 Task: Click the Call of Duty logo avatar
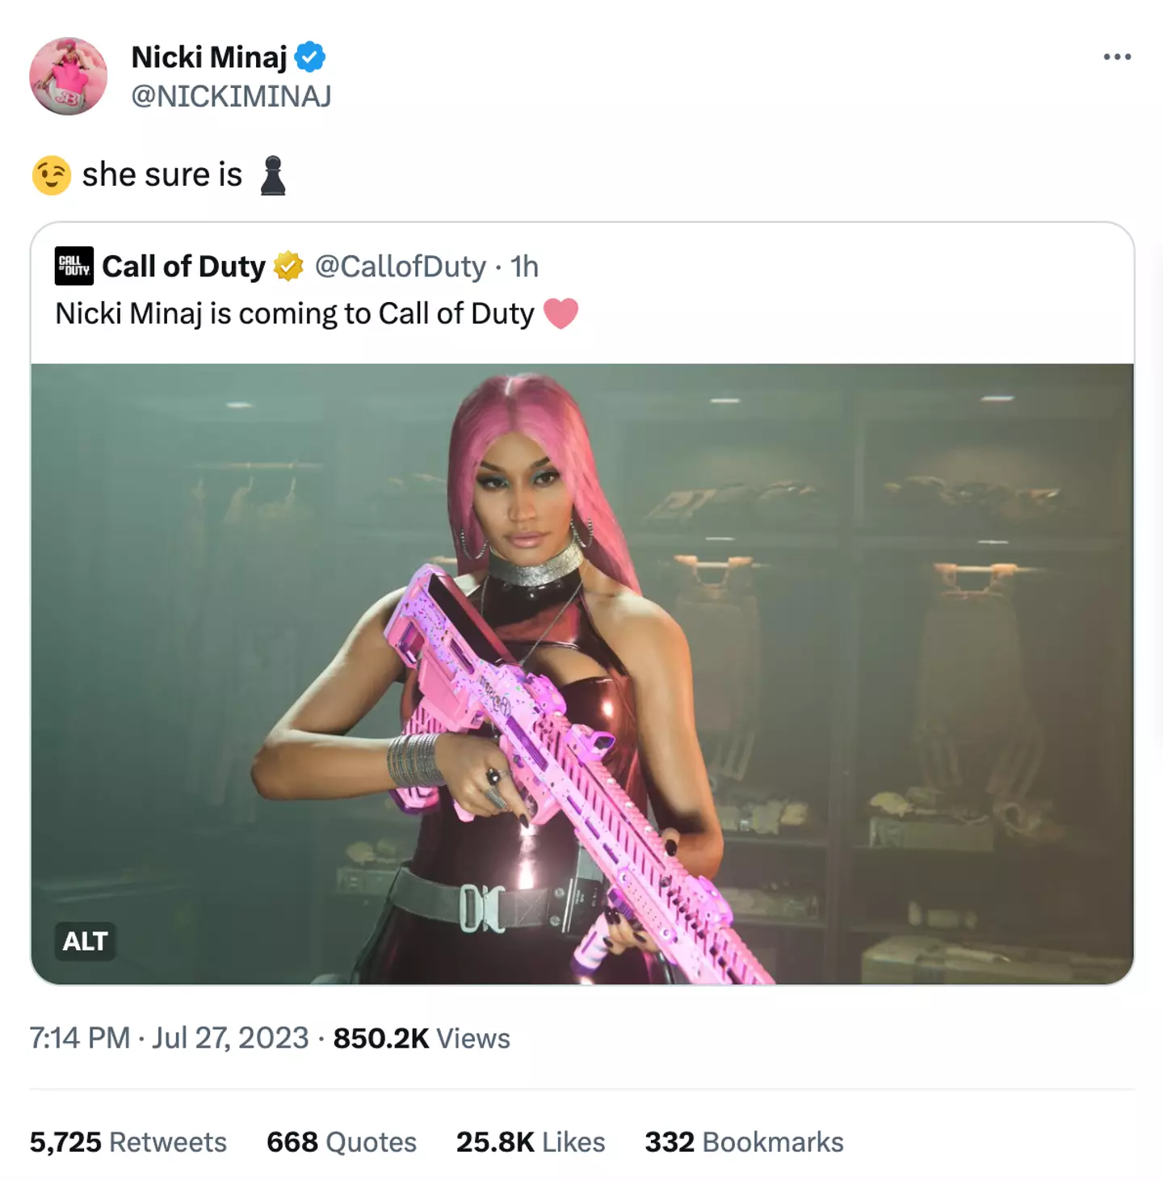(74, 266)
